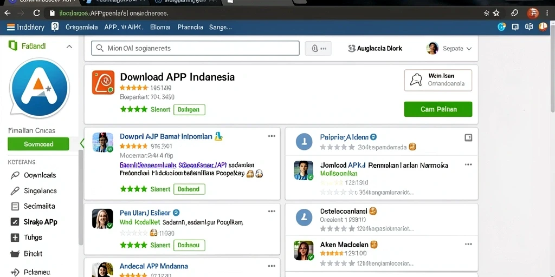Click the user avatar beside Sepate
Screen dimensions: 555x277
(x=432, y=48)
